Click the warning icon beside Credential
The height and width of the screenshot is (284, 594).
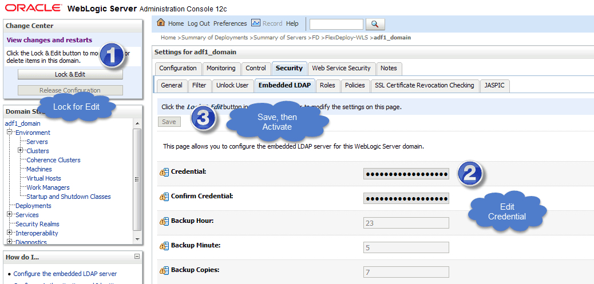click(x=164, y=172)
